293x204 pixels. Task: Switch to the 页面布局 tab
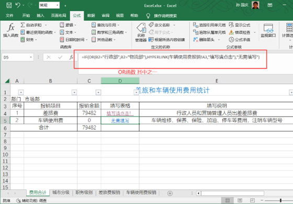[59, 16]
